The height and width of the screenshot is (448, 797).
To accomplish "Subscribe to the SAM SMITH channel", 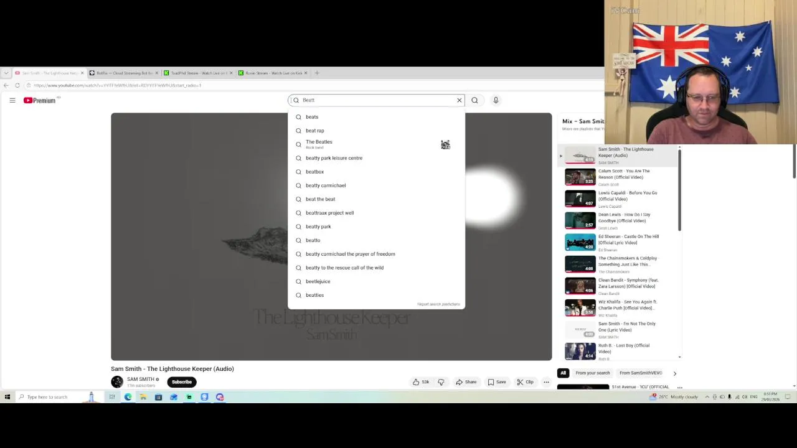I will 182,382.
